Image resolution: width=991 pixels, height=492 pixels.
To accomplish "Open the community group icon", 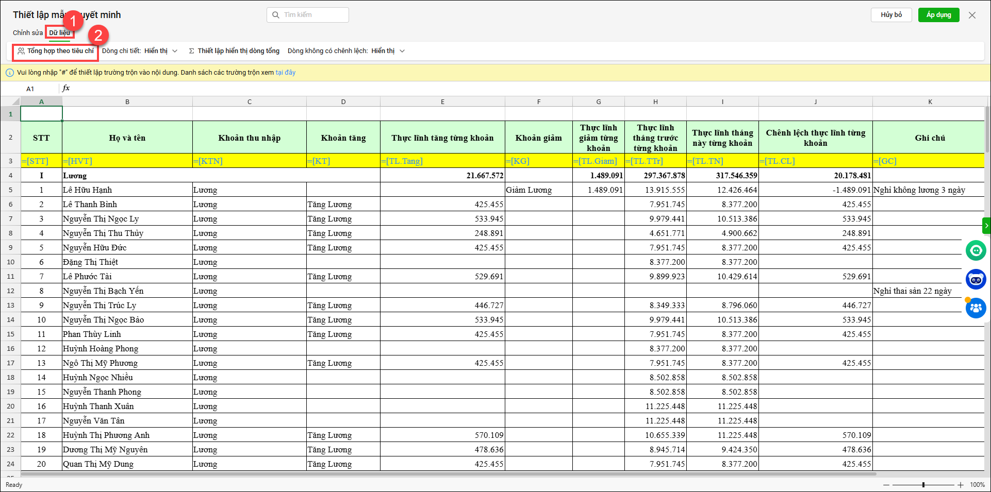I will [976, 309].
